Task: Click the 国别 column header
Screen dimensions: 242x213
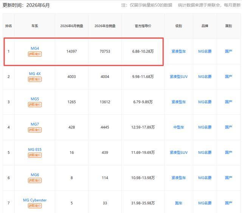Action: [x=228, y=26]
